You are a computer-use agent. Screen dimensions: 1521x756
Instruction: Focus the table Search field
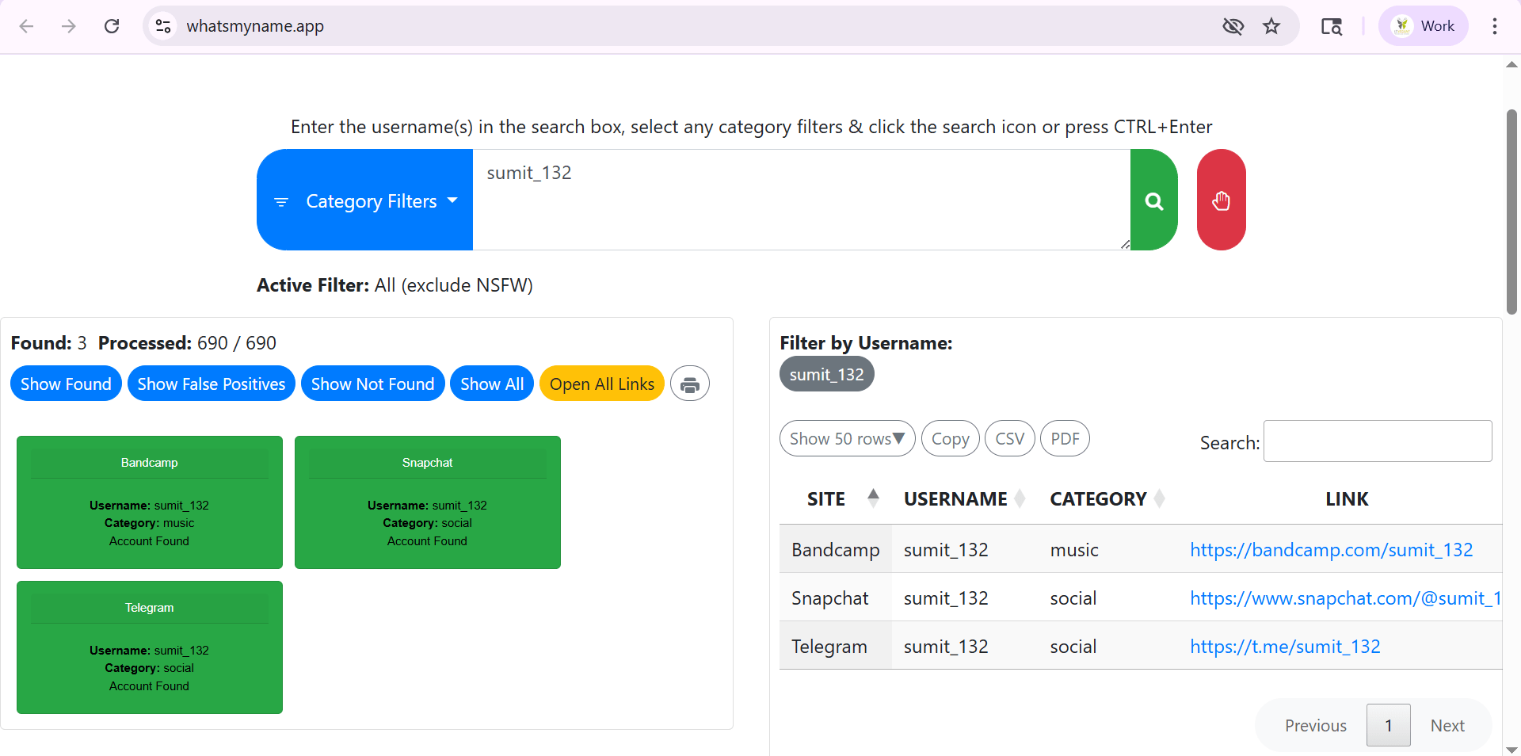click(1378, 441)
